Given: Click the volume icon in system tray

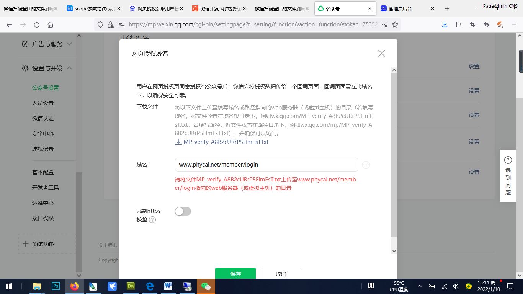Looking at the screenshot, I should (456, 286).
